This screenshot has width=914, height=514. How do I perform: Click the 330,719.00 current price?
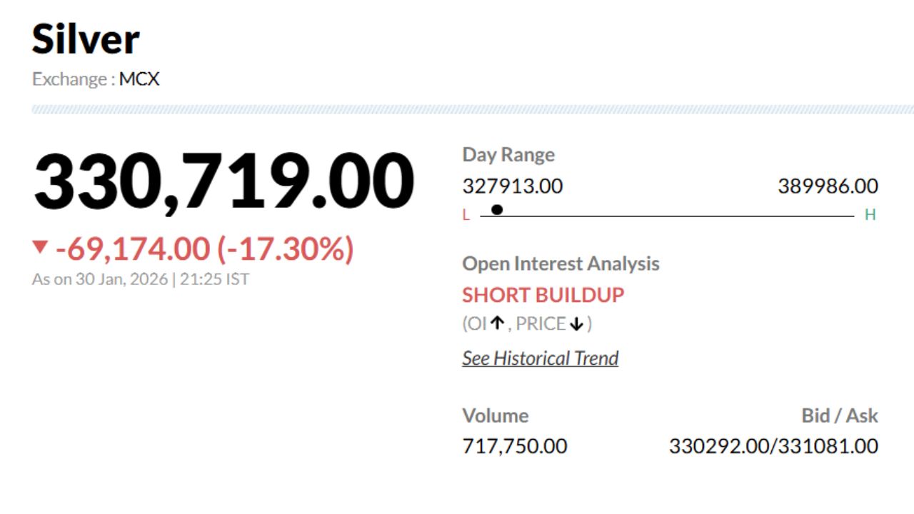pyautogui.click(x=223, y=181)
